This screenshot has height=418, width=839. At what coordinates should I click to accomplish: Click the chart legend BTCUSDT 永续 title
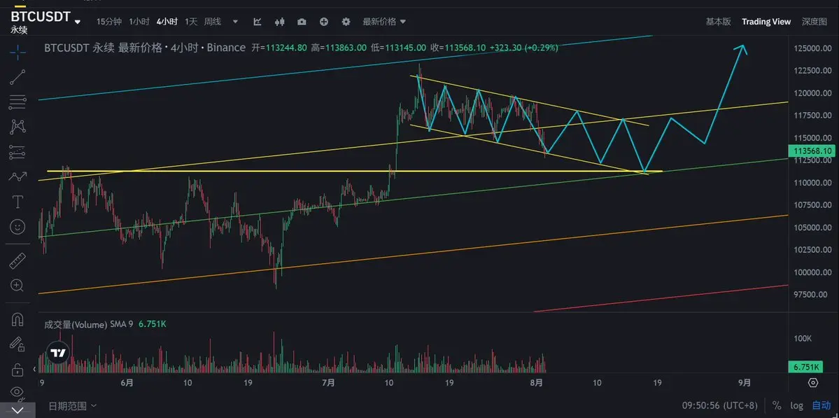[78, 48]
